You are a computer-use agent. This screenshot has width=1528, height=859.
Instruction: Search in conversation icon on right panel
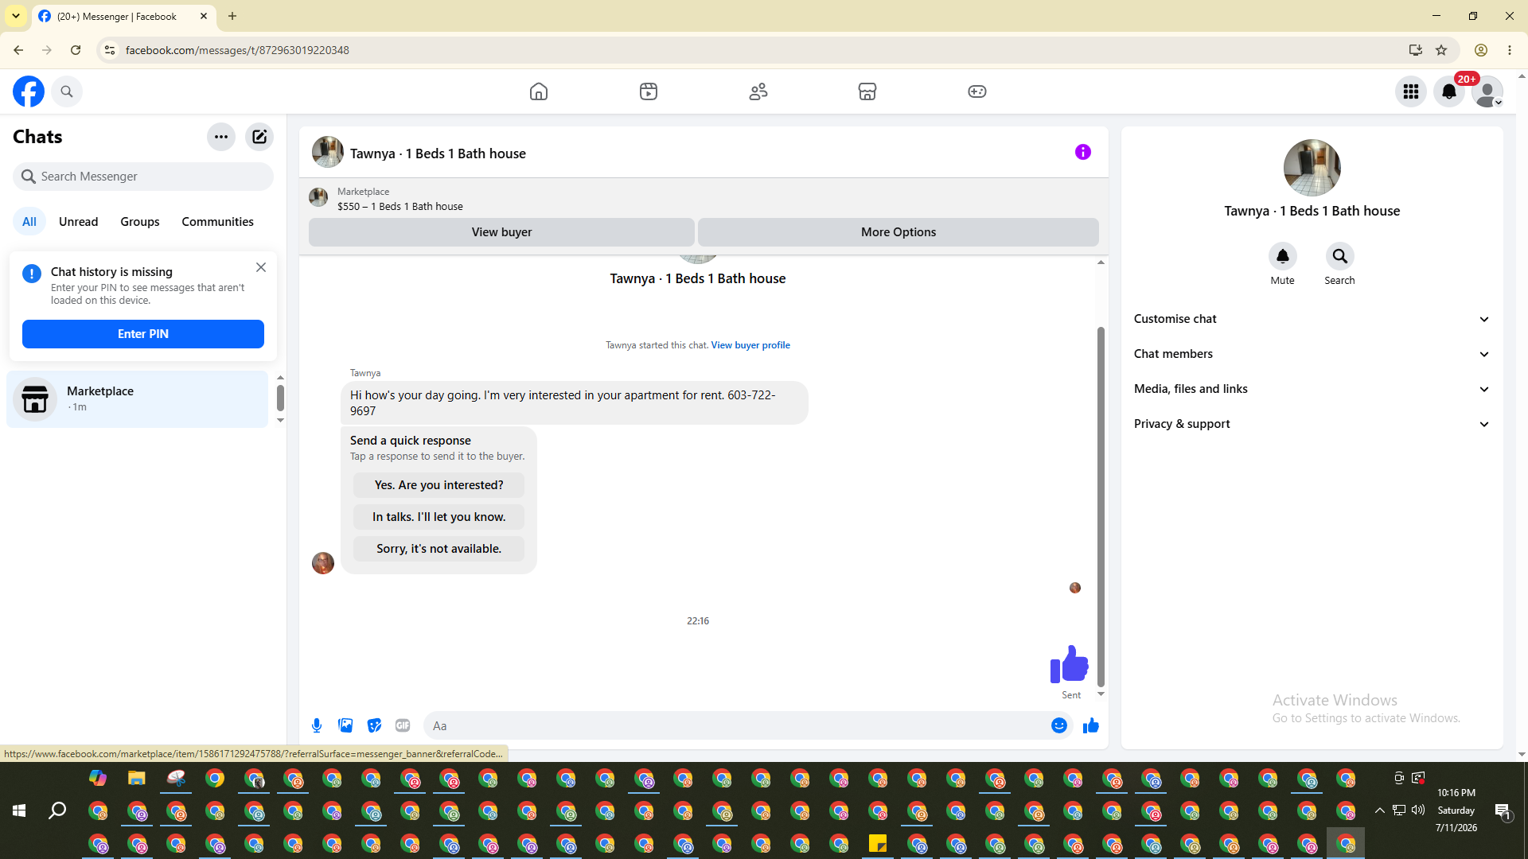point(1340,256)
